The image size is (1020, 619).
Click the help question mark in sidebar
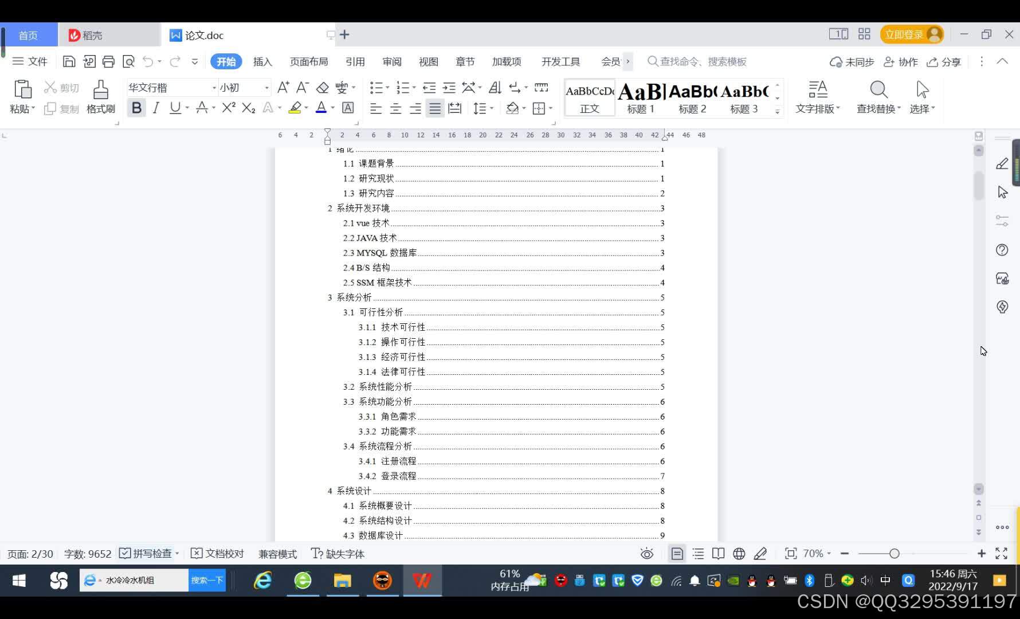tap(1002, 250)
